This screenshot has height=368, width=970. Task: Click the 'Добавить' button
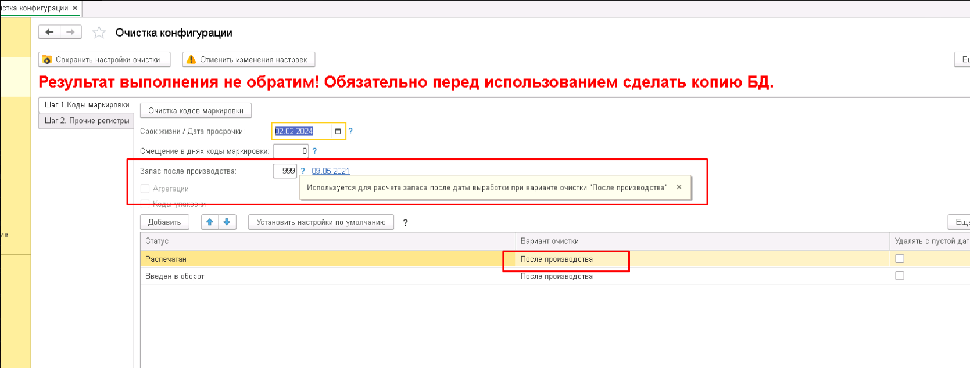point(164,222)
